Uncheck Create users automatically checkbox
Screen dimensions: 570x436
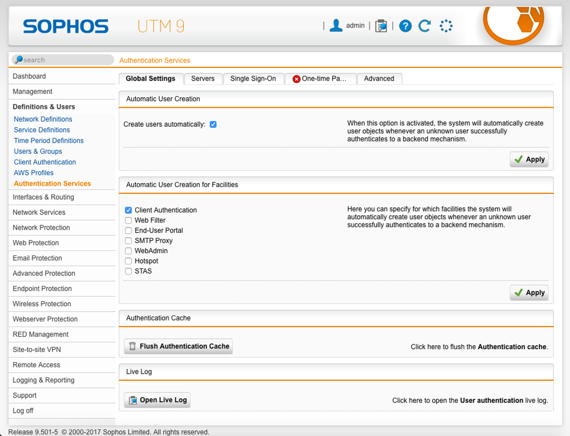tap(213, 124)
